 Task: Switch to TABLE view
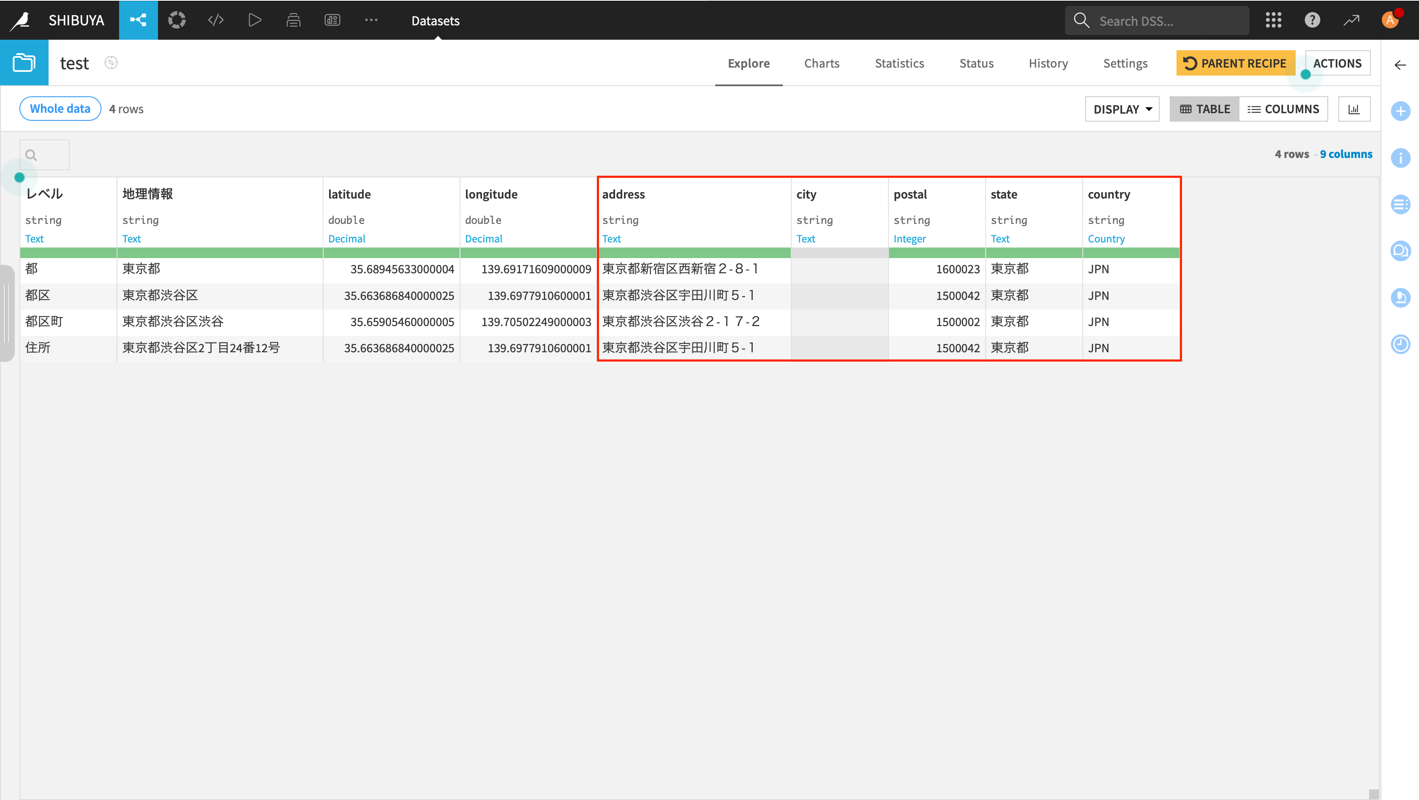1204,109
